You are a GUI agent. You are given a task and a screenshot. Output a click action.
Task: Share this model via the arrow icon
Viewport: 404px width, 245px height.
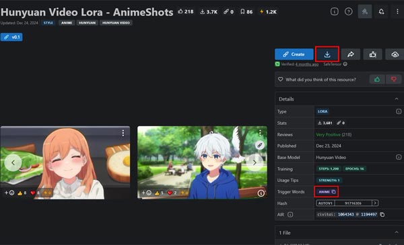point(351,54)
